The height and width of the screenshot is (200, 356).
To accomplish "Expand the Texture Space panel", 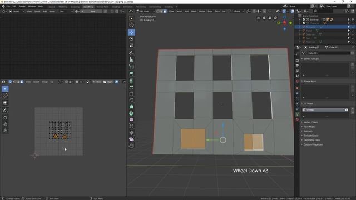I will [x=311, y=136].
